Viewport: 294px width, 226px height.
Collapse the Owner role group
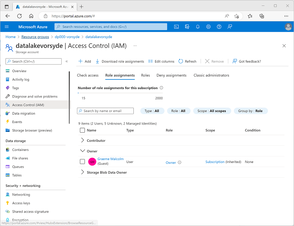[x=82, y=151]
